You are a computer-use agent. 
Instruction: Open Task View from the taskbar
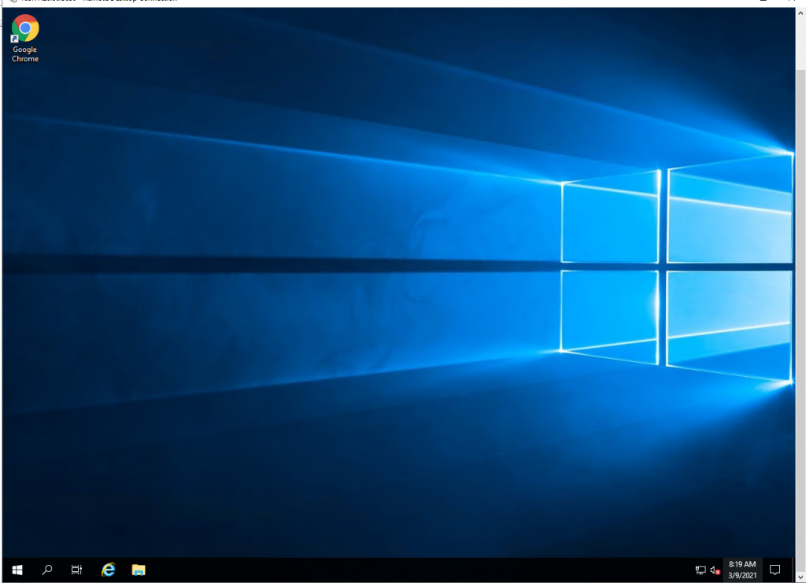pos(76,570)
